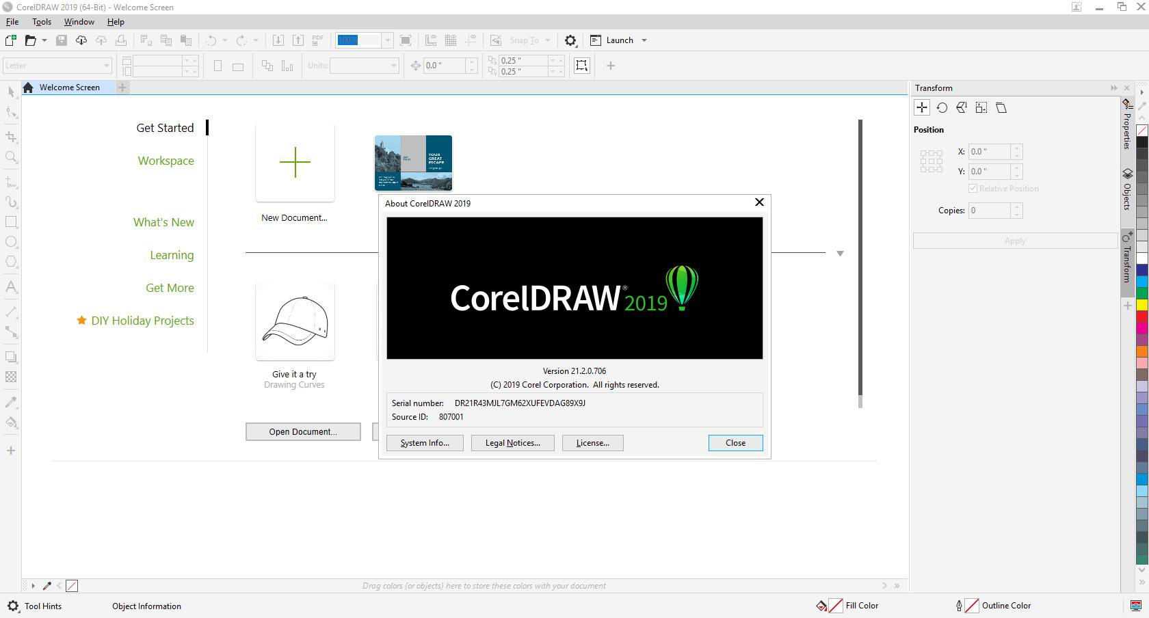Expand the Letter page size dropdown
1149x618 pixels.
click(107, 66)
